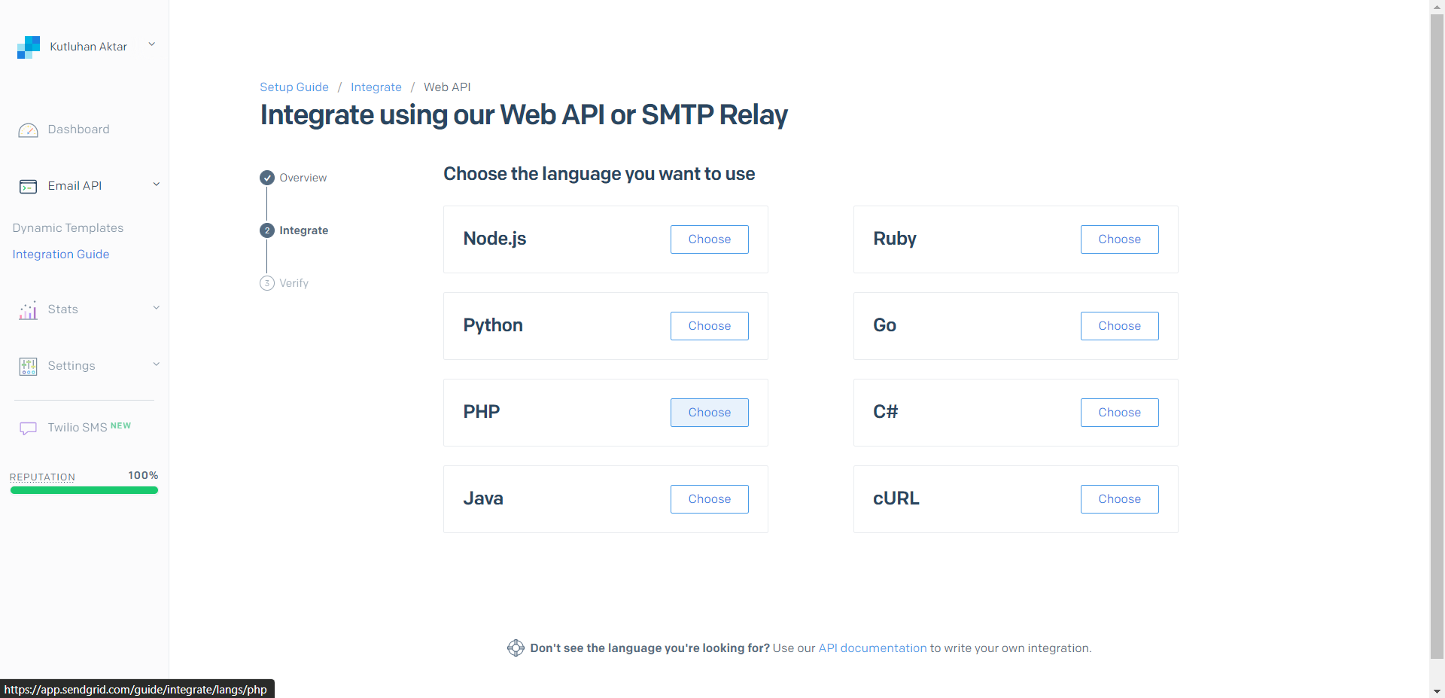Expand the Settings menu chevron

(157, 364)
